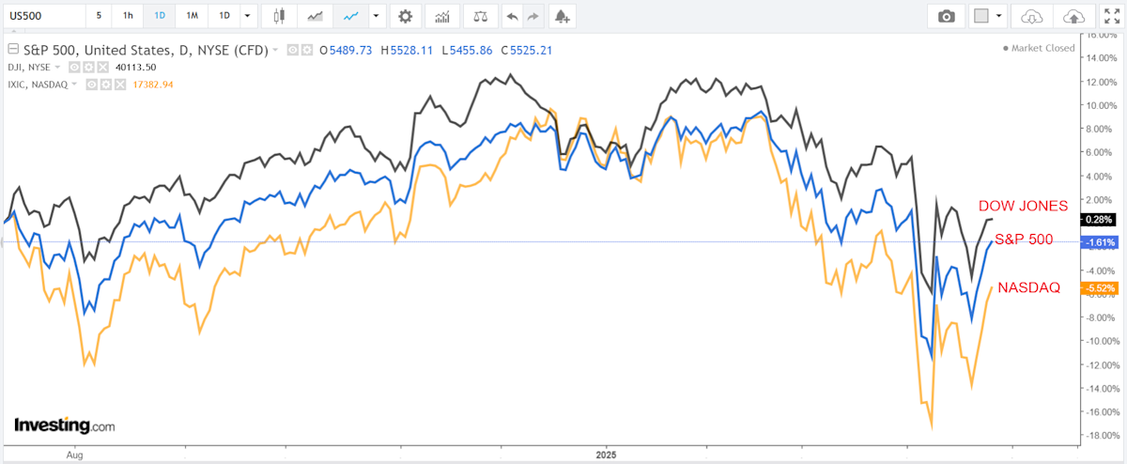Switch to the area chart style icon

click(316, 16)
